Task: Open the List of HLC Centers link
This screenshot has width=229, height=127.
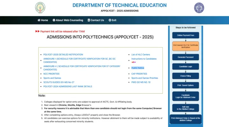Action: click(141, 55)
